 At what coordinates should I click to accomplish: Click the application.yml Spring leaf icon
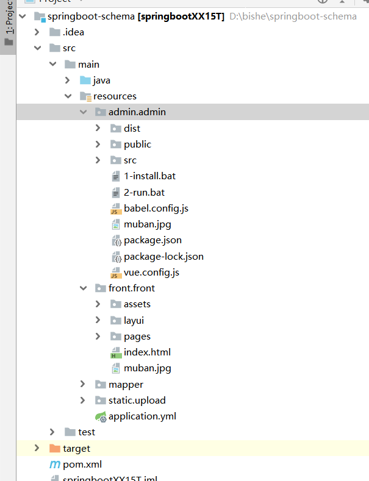101,416
